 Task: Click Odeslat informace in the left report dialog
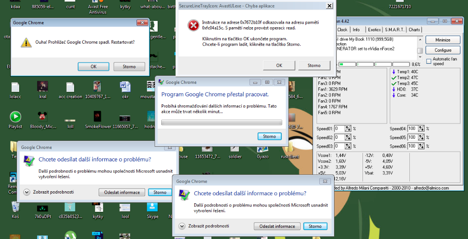click(x=122, y=192)
